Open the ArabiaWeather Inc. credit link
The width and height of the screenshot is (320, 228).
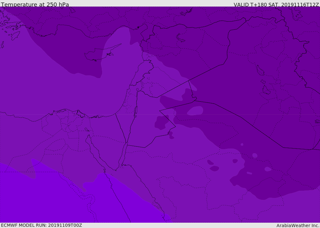pyautogui.click(x=298, y=225)
